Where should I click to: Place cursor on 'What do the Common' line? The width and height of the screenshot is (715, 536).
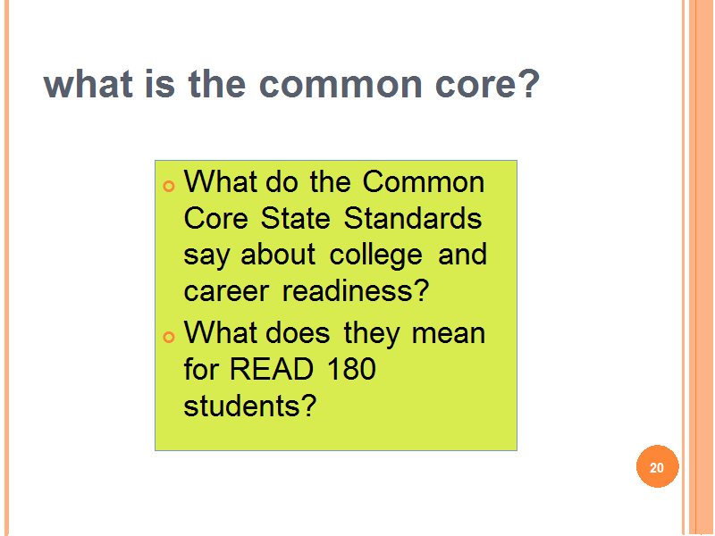click(x=334, y=182)
